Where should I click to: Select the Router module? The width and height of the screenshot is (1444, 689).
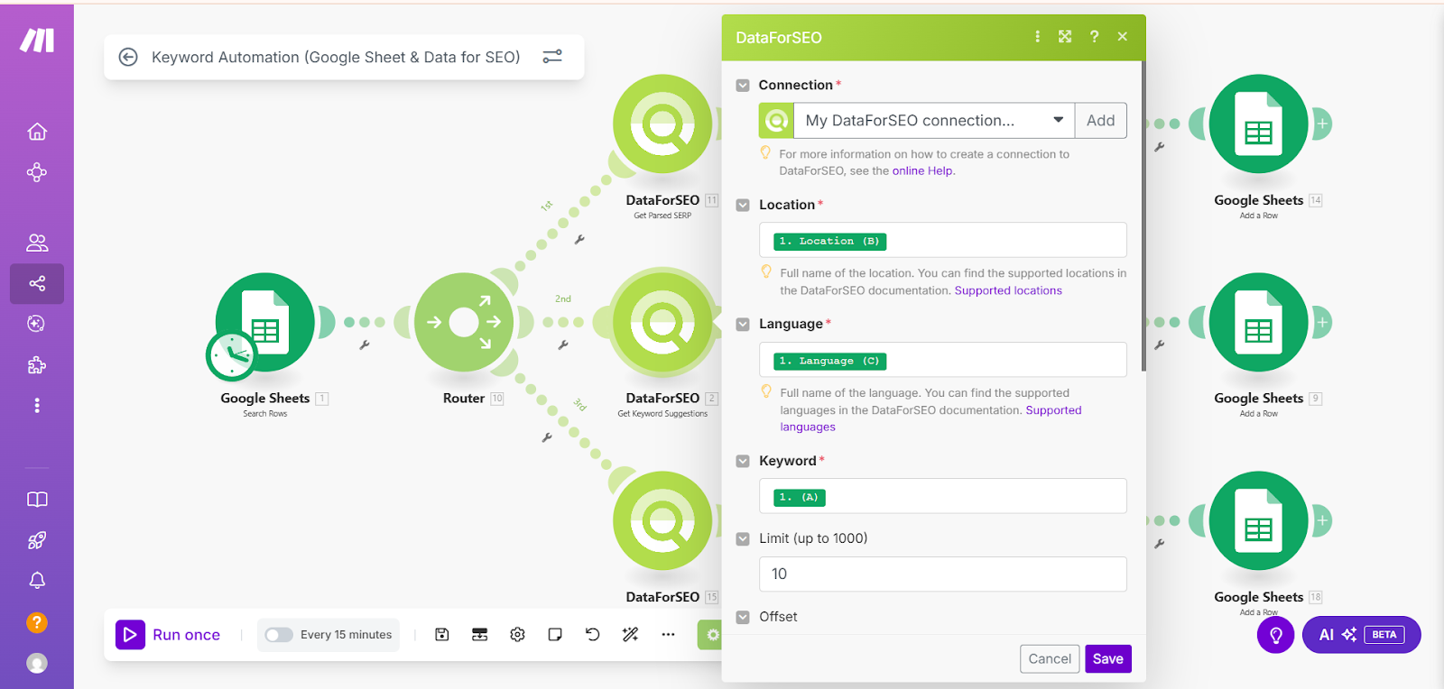point(464,322)
